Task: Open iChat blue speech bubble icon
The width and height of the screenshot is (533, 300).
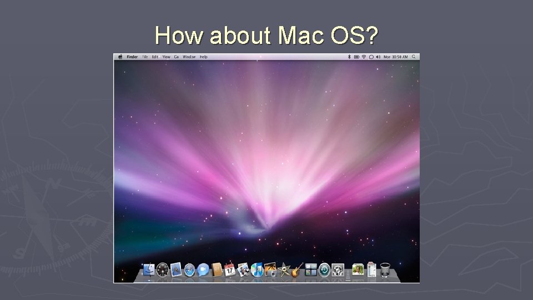Action: click(203, 270)
